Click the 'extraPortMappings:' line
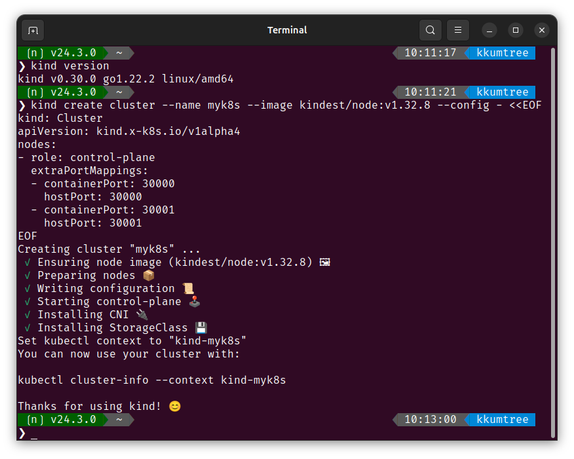 pyautogui.click(x=89, y=171)
